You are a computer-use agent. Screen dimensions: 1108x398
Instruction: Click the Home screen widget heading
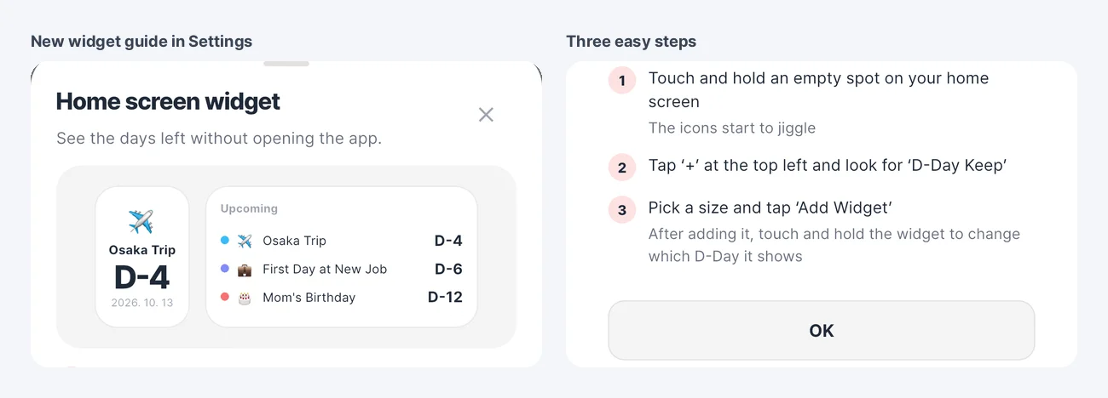168,102
